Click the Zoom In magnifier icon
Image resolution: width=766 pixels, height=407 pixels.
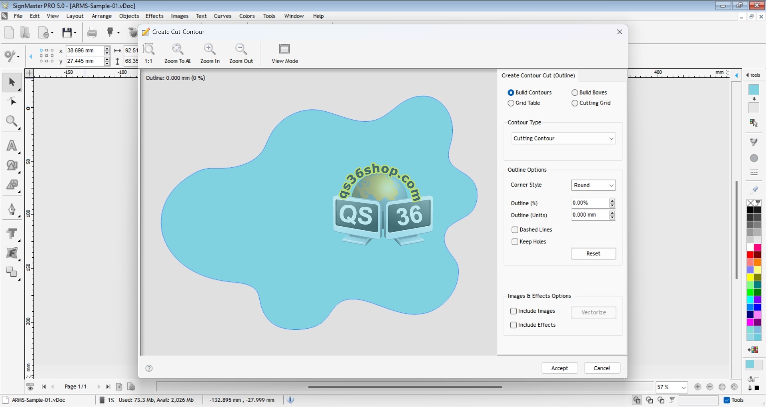[209, 49]
